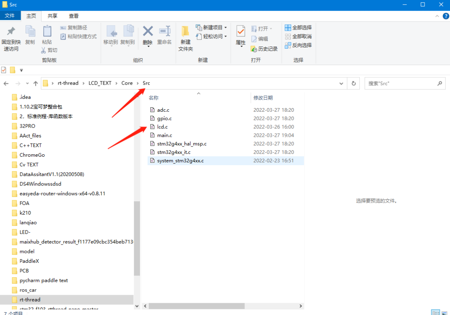Refresh the current folder view

click(x=353, y=83)
